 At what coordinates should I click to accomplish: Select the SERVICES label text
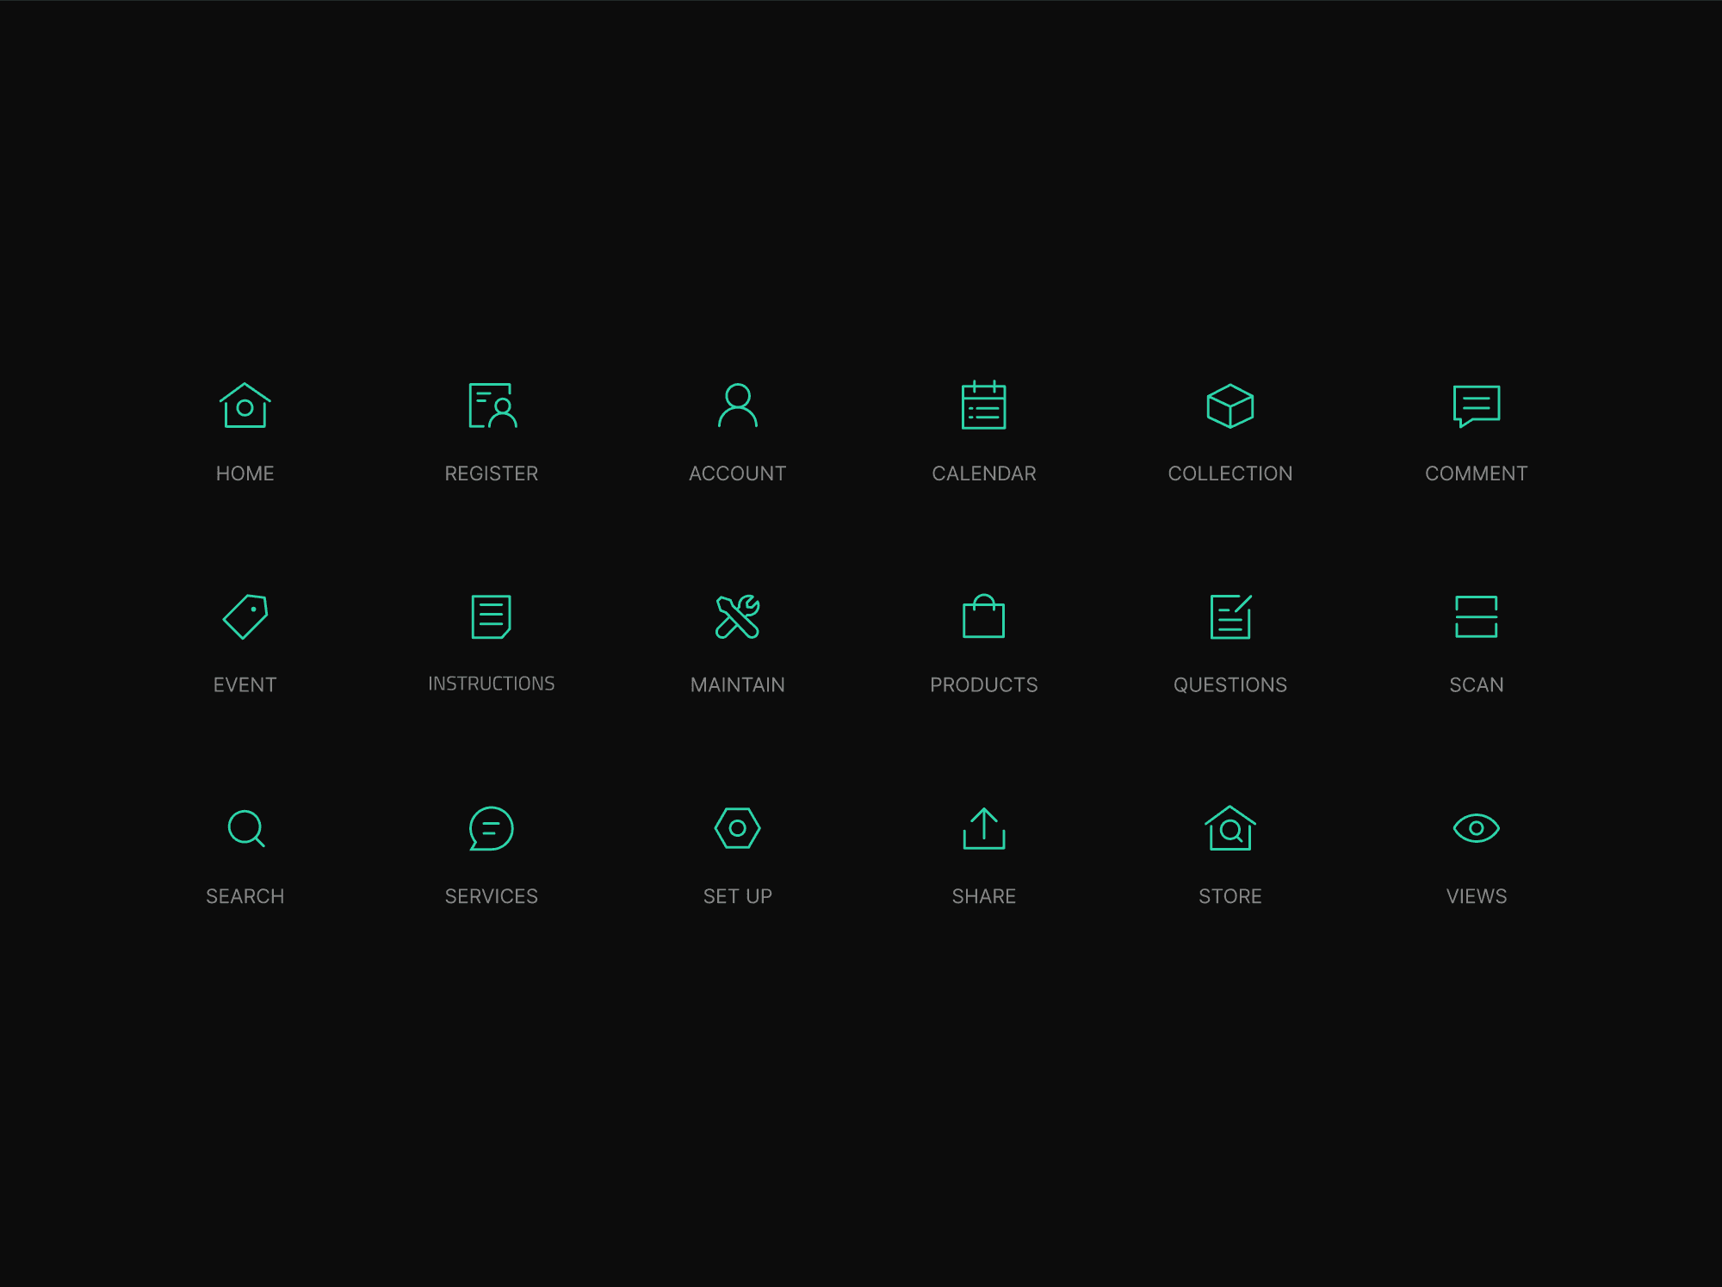click(x=492, y=897)
